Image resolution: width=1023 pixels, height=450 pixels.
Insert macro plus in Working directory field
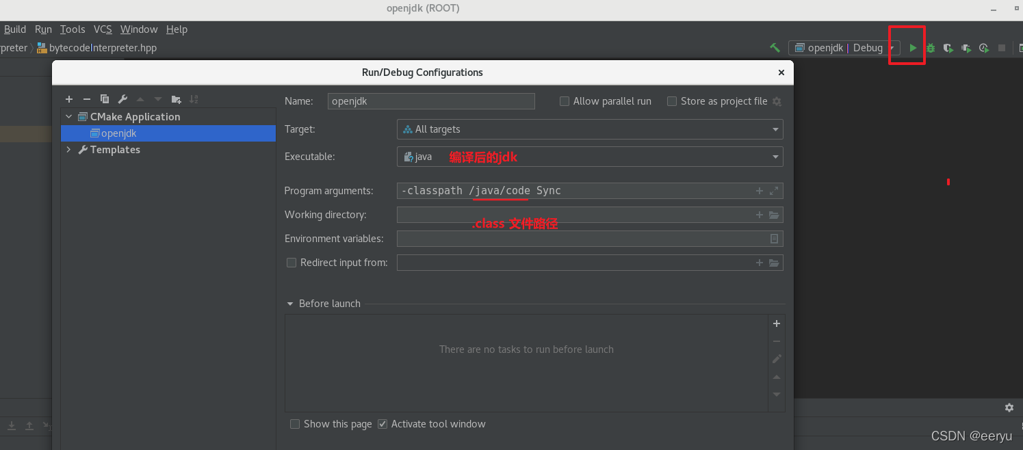(x=759, y=215)
